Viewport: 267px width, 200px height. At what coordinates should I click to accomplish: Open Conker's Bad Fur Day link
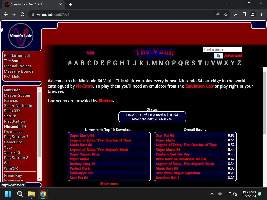173,154
